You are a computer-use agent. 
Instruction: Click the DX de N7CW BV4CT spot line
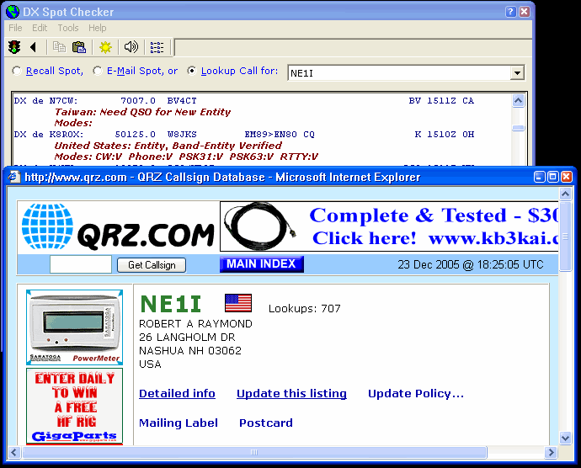point(244,100)
